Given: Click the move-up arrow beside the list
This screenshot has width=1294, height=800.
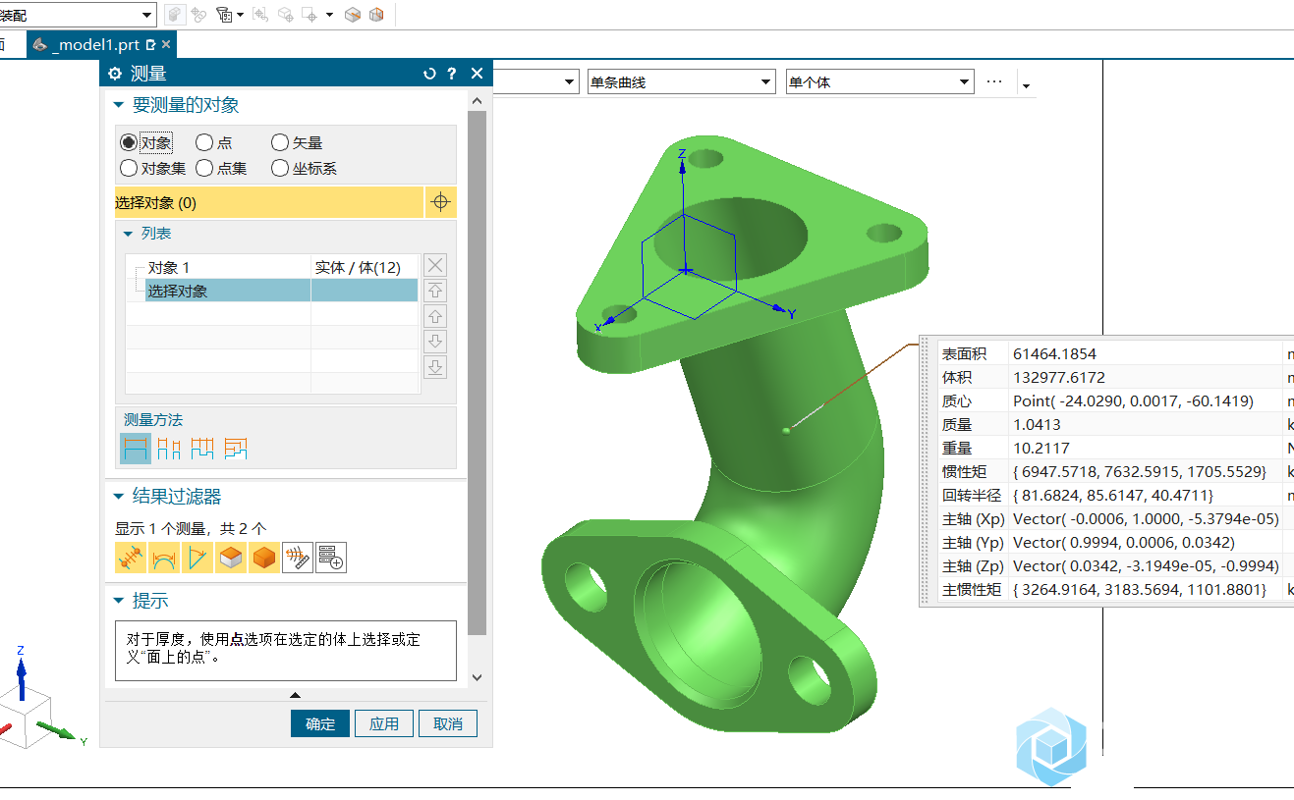Looking at the screenshot, I should (435, 316).
